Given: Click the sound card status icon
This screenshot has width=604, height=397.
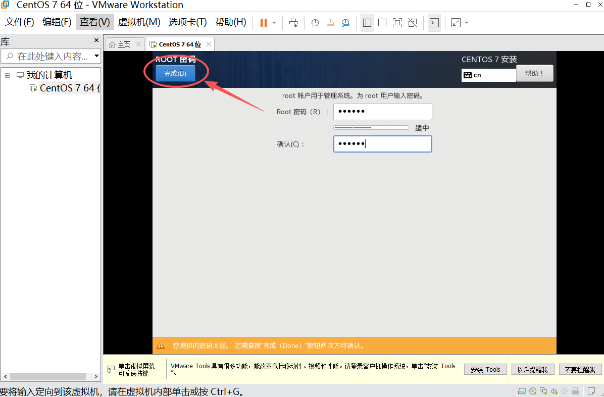Looking at the screenshot, I should pos(555,391).
